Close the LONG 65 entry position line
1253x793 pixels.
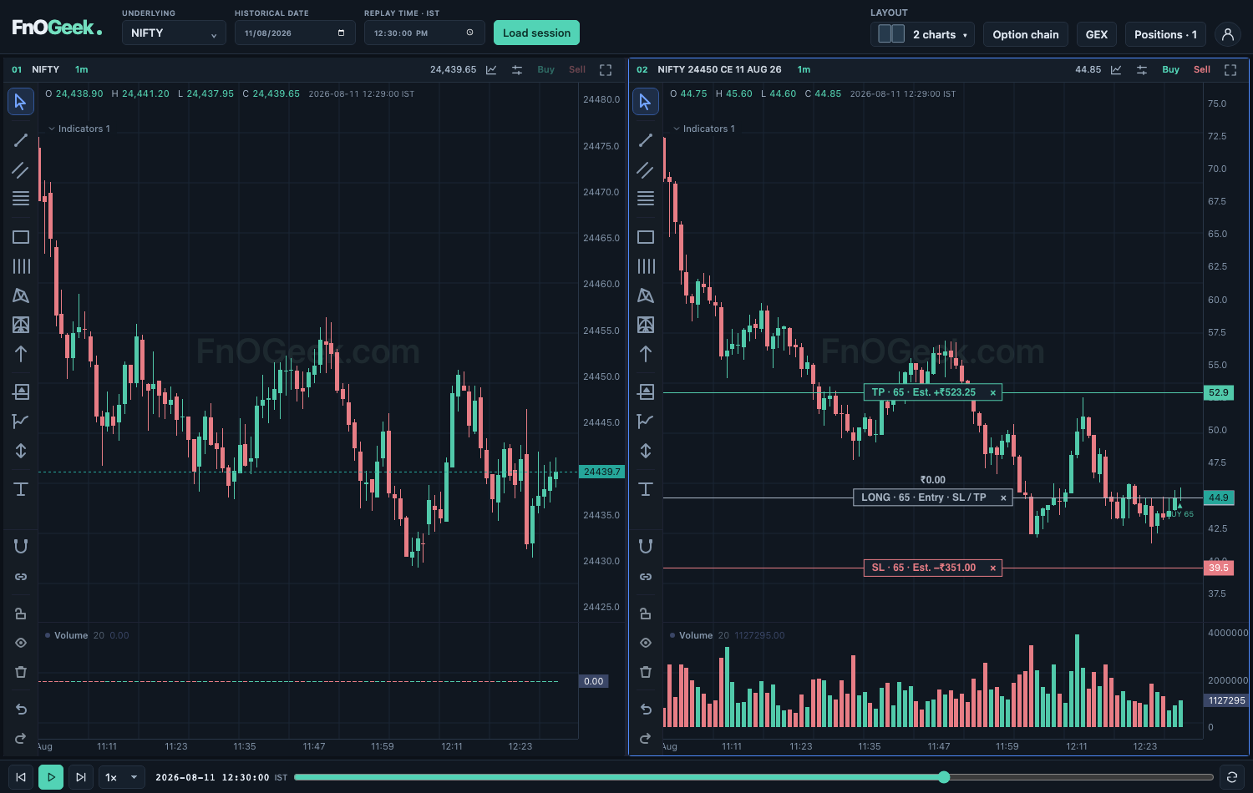1003,498
